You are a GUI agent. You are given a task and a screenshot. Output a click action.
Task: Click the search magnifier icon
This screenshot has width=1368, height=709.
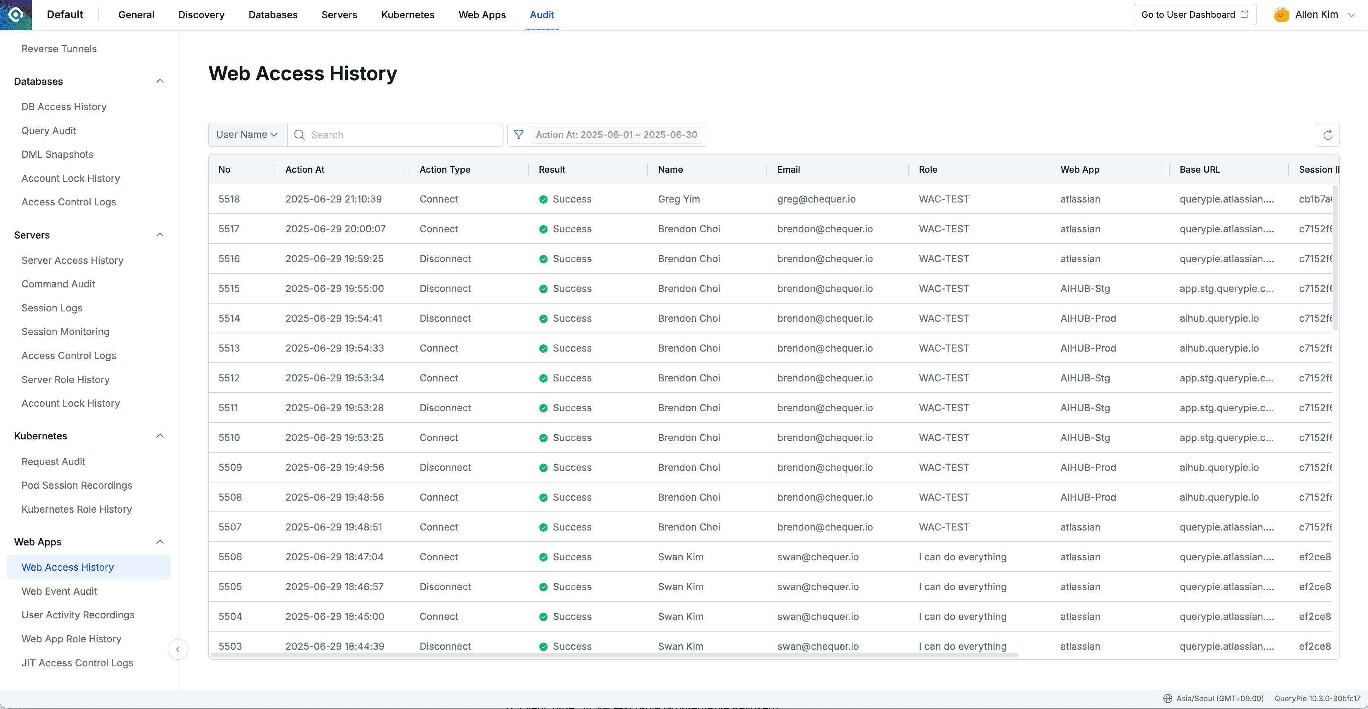[x=299, y=134]
